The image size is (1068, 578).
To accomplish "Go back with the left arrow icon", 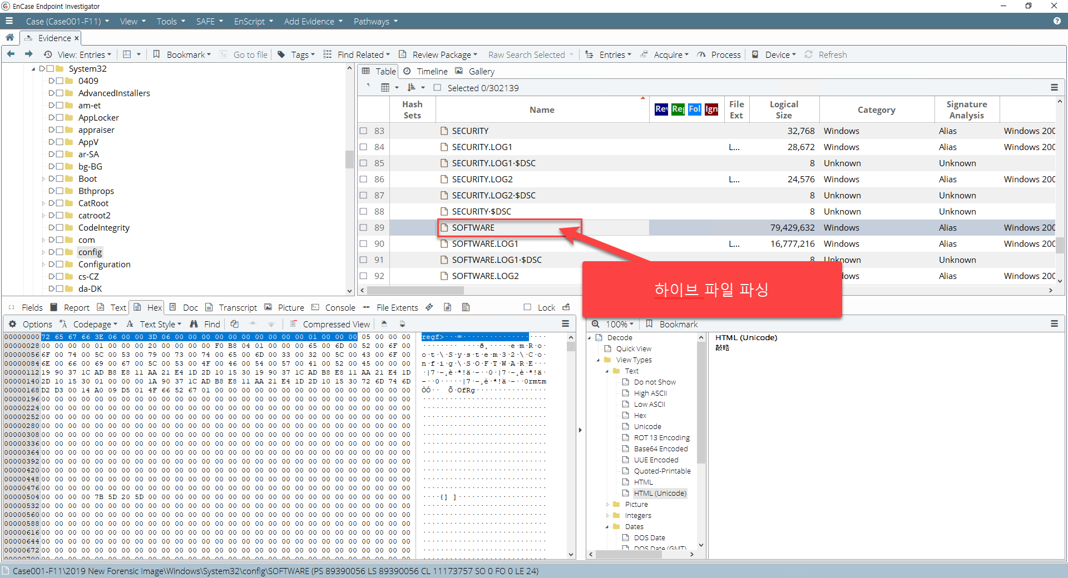I will 11,54.
